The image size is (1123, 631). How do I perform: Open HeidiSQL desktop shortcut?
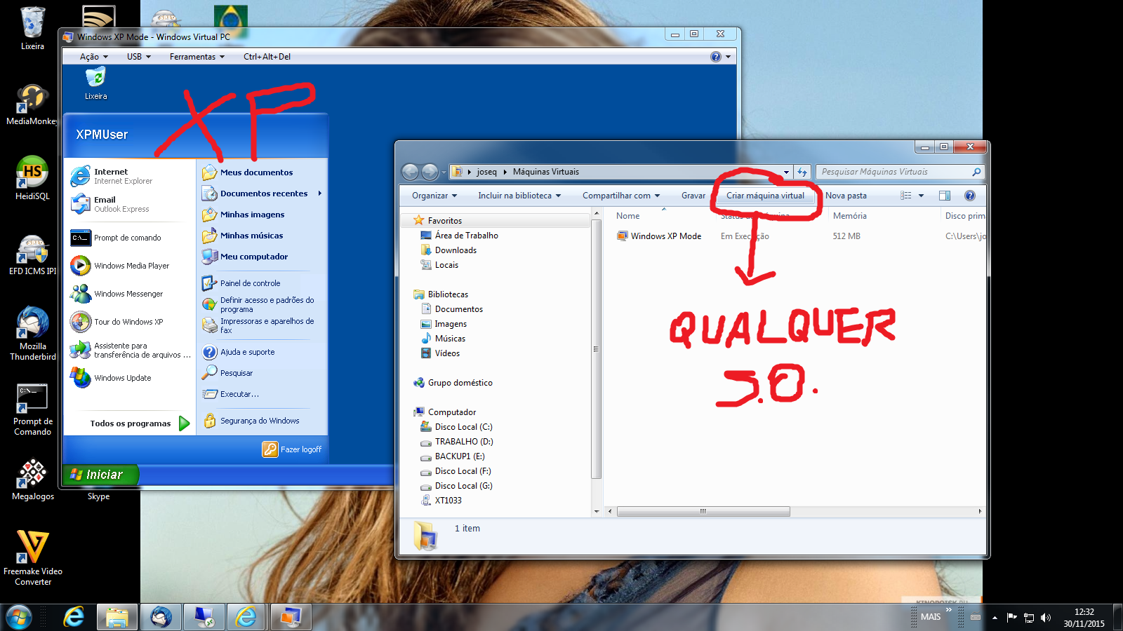point(32,177)
